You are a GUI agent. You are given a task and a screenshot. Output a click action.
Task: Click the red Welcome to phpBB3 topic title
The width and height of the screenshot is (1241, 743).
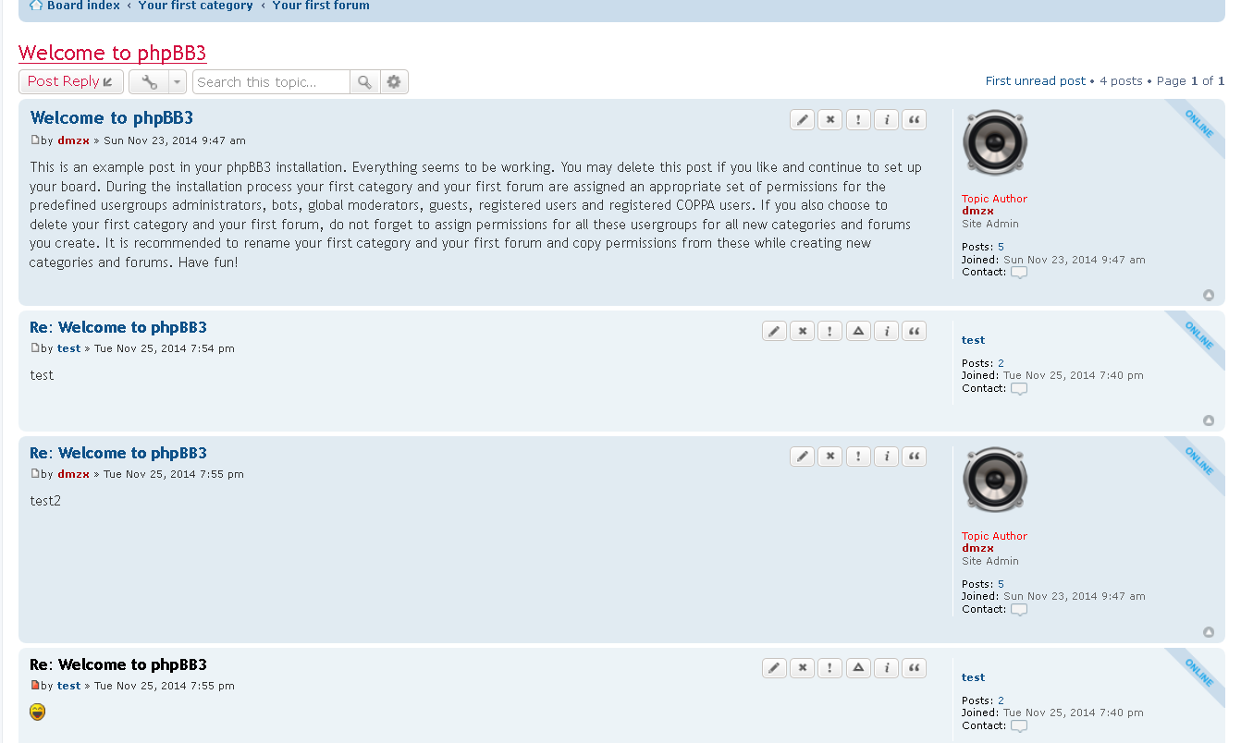[112, 53]
